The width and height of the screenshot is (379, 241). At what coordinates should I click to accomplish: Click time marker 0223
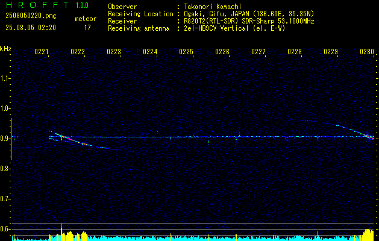pos(114,52)
